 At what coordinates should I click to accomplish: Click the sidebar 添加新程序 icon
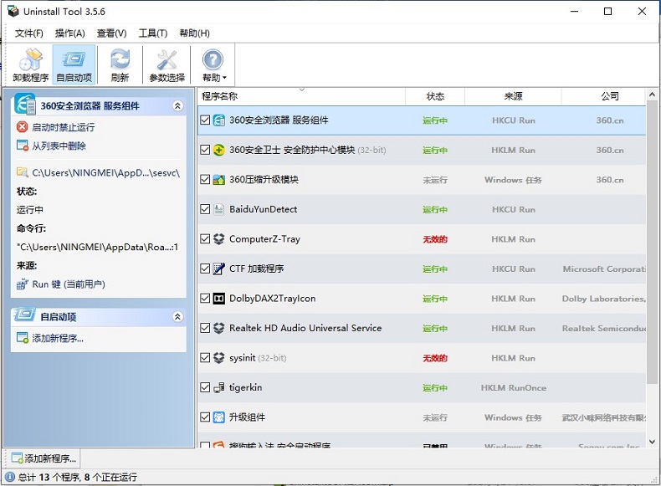pos(22,338)
